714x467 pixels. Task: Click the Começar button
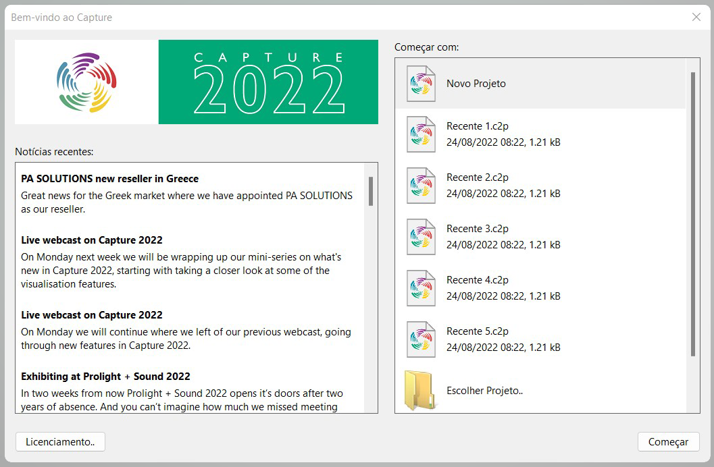pos(668,441)
